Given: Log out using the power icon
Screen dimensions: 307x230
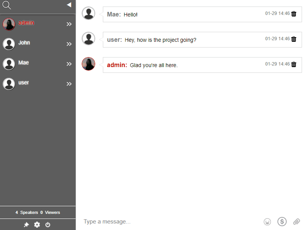Looking at the screenshot, I should point(48,225).
